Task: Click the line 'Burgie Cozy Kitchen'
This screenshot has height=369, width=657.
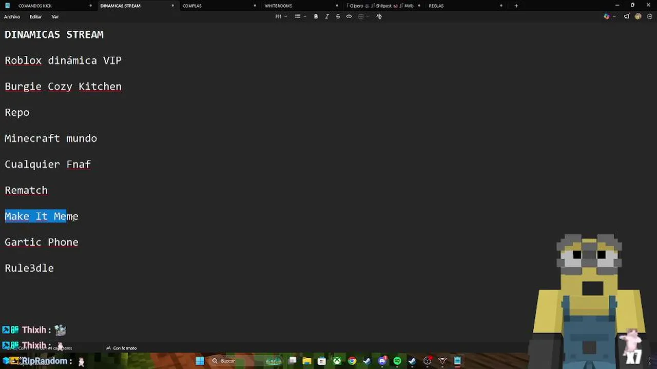Action: click(63, 87)
